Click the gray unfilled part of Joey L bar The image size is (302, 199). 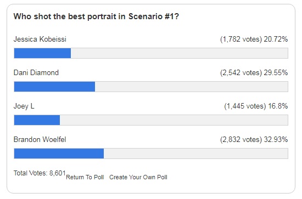click(174, 120)
